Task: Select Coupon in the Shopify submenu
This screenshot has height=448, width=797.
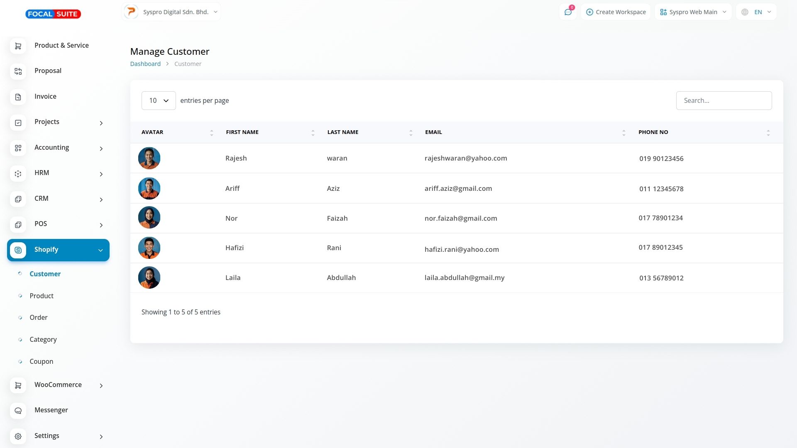Action: [x=42, y=362]
